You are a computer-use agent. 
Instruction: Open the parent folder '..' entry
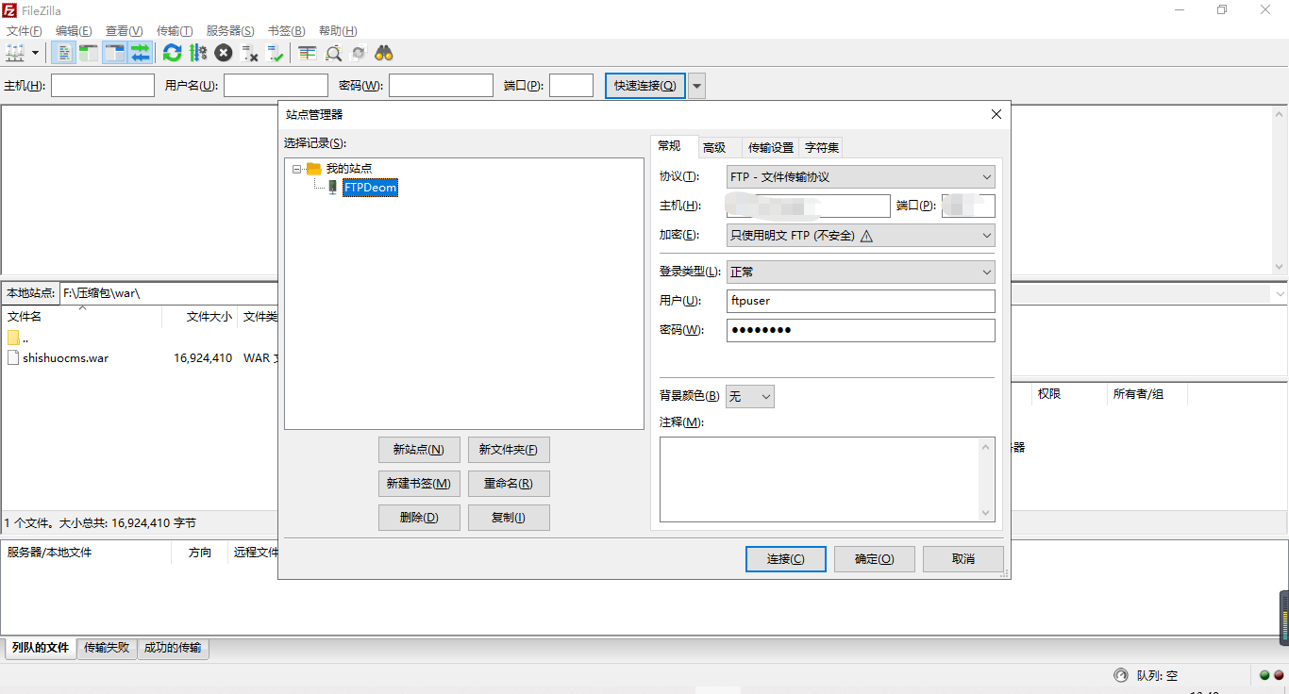coord(19,338)
